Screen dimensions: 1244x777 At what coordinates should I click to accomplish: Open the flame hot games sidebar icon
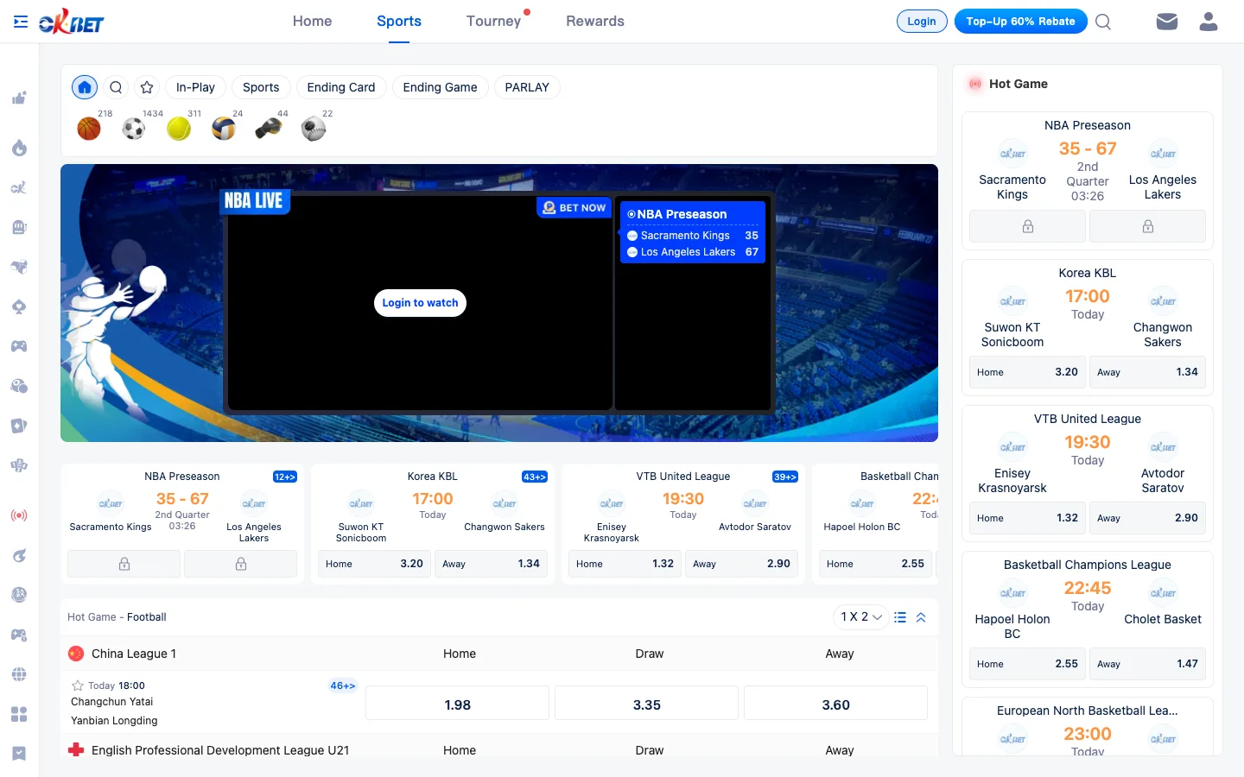click(19, 148)
